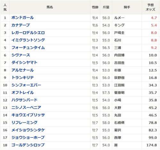Open the キョウエイブリッサ horse link
The image size is (160, 150).
point(28,115)
